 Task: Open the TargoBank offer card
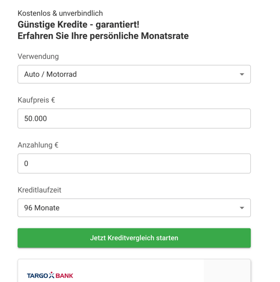point(134,271)
